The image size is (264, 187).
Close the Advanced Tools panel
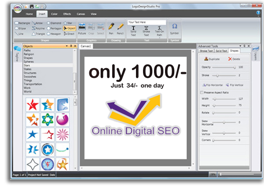tap(249, 46)
